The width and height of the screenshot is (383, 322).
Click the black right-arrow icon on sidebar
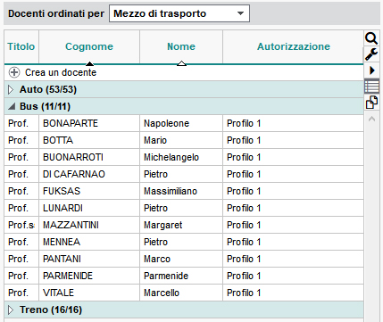[x=371, y=70]
